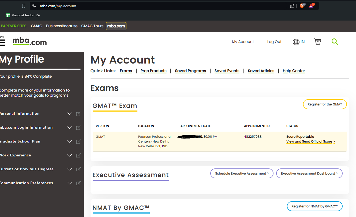Open the shopping cart icon
Image resolution: width=356 pixels, height=217 pixels.
pos(317,42)
